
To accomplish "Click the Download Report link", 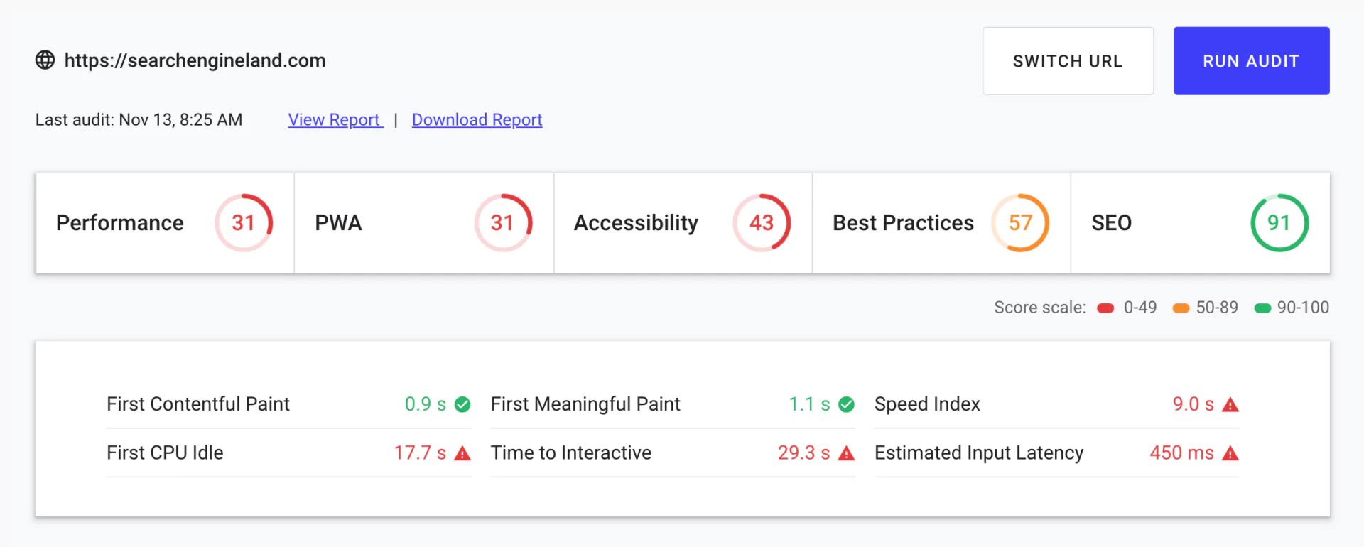I will click(477, 120).
